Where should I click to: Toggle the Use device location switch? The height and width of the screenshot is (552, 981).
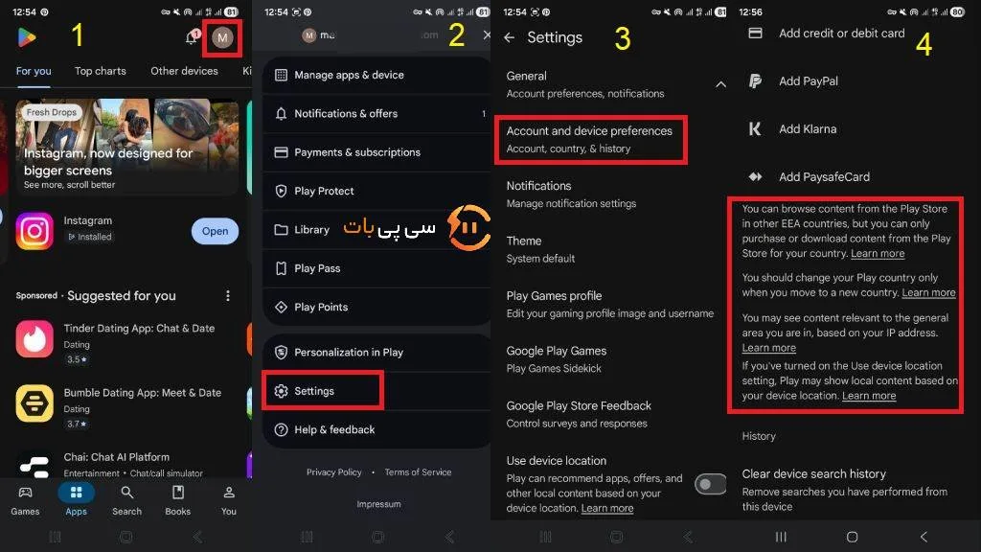pos(710,484)
